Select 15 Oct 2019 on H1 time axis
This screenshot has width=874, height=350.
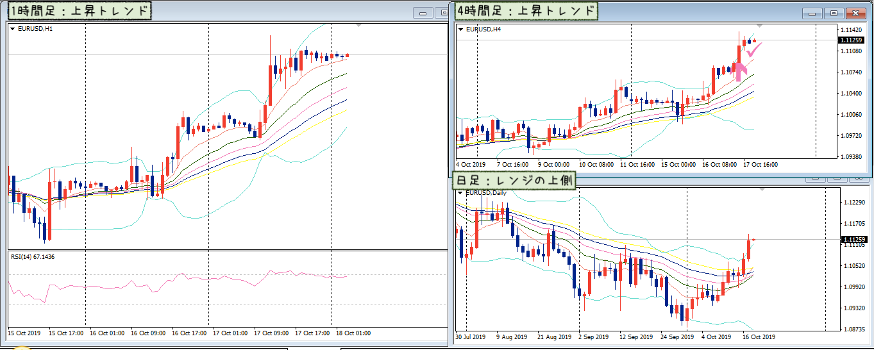(x=24, y=333)
